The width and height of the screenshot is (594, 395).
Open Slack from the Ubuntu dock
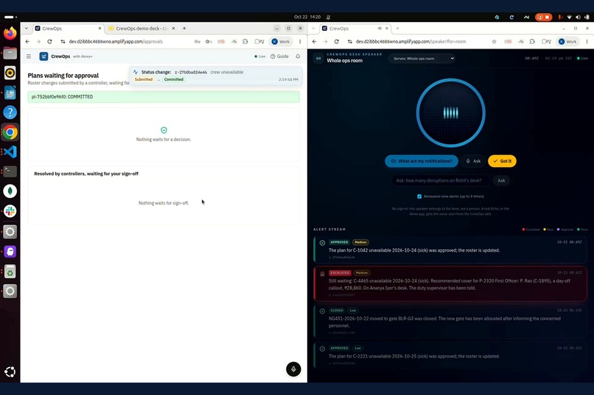click(10, 211)
